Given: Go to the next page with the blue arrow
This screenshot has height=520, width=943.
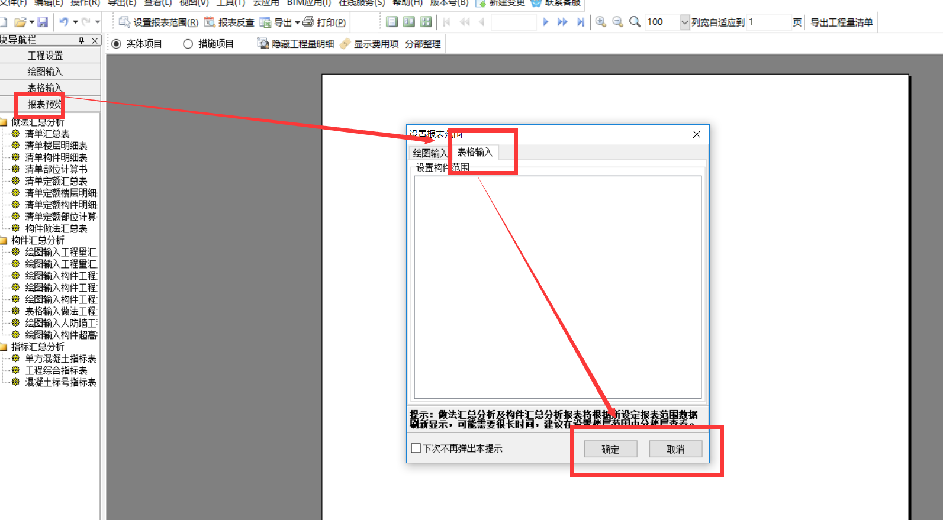Looking at the screenshot, I should coord(545,22).
